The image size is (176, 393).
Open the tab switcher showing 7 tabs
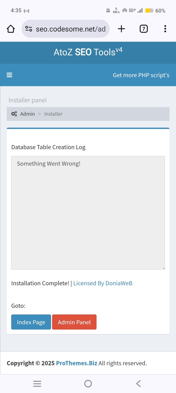[143, 29]
